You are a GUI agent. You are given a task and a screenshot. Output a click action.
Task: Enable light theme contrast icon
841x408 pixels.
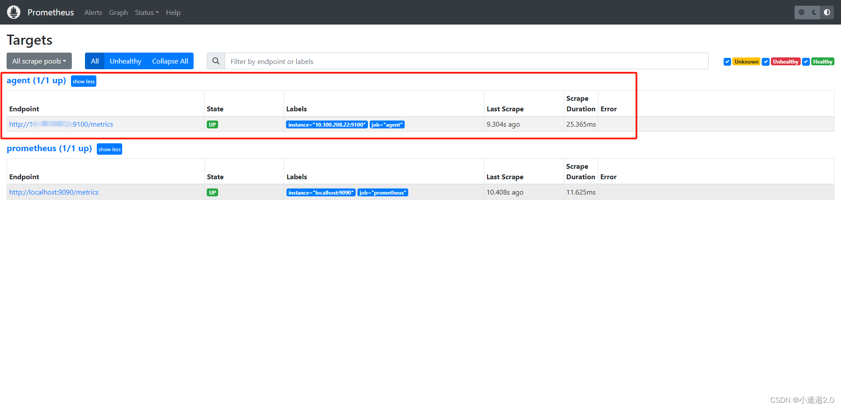coord(827,12)
